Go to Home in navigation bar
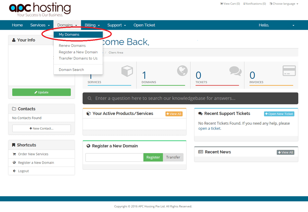This screenshot has height=212, width=308. pyautogui.click(x=17, y=25)
